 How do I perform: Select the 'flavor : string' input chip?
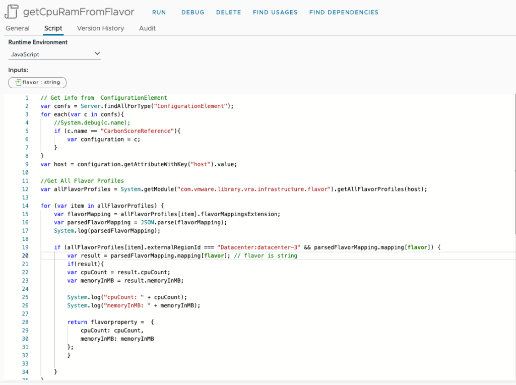coord(37,82)
